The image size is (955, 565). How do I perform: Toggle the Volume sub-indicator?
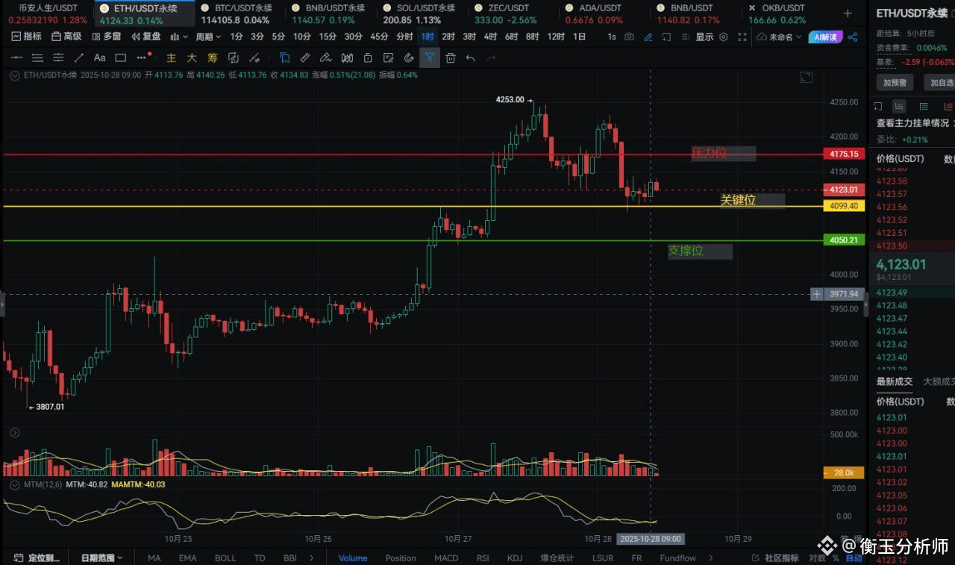[353, 558]
